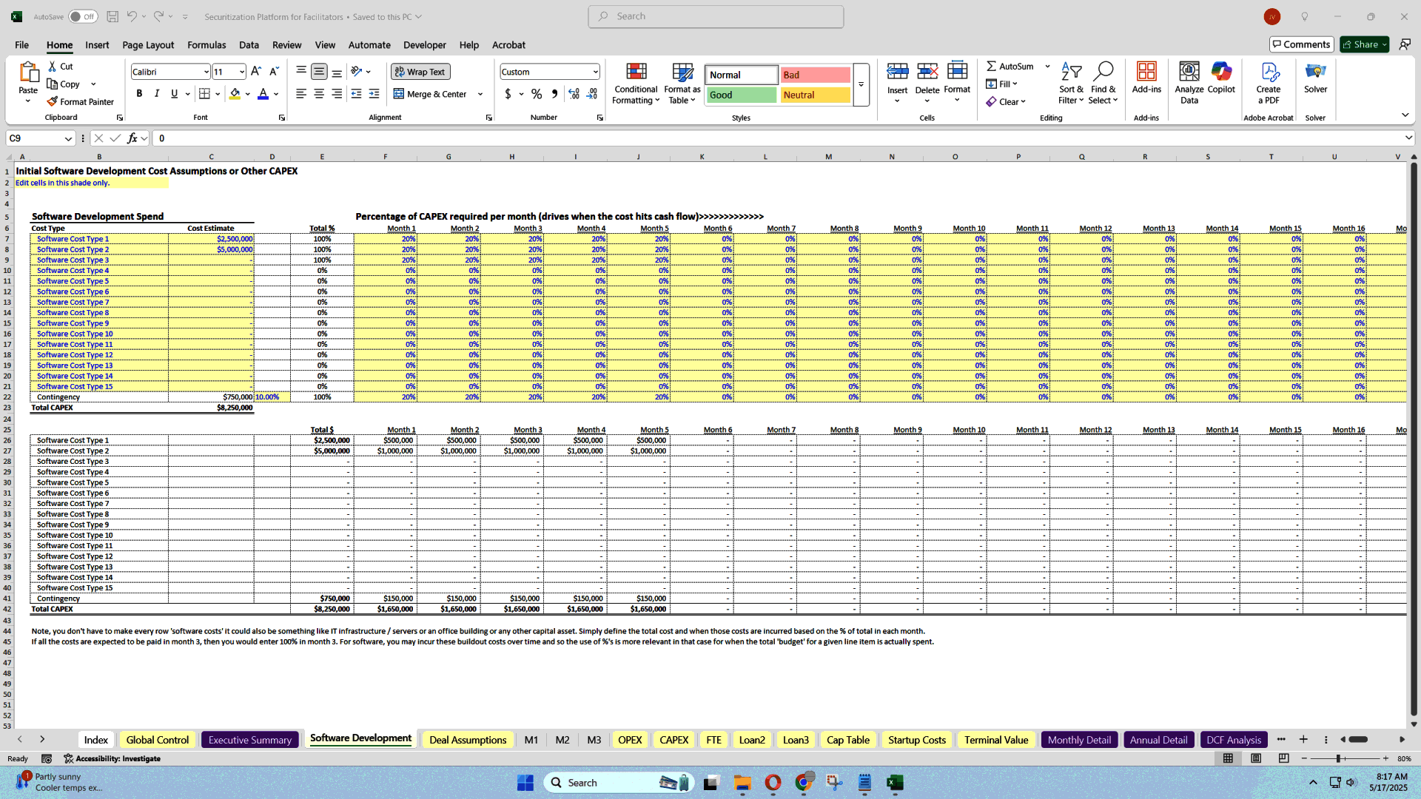Image resolution: width=1421 pixels, height=799 pixels.
Task: Click the Percent Style icon
Action: tap(537, 94)
